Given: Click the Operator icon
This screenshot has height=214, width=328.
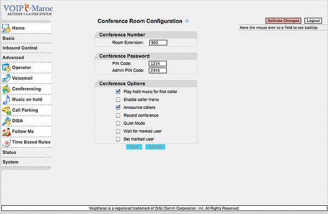Looking at the screenshot, I should 6,68.
